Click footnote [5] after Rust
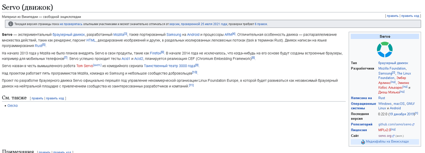 (x=44, y=45)
